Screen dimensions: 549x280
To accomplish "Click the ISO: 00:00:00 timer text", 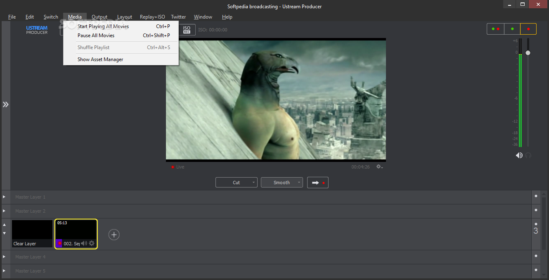I will 213,30.
